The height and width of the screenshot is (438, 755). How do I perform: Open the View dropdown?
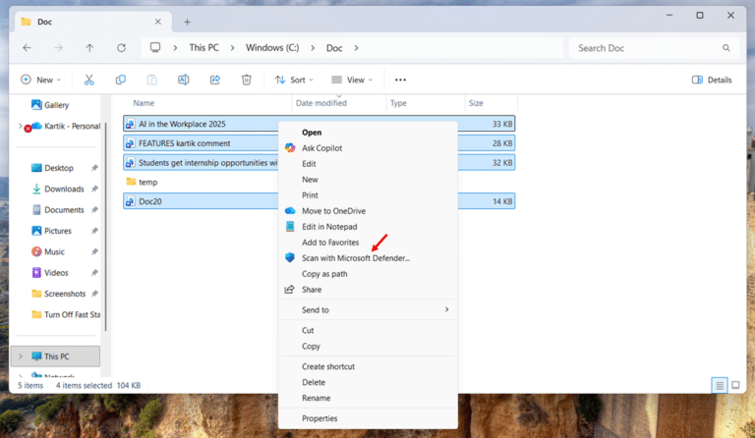[x=353, y=80]
